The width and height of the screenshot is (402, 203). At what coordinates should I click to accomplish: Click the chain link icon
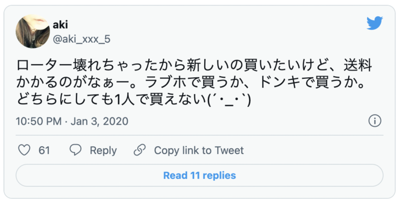pos(140,150)
